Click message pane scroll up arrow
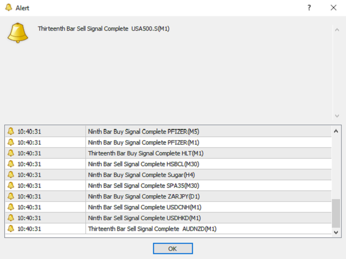Viewport: 346px width, 259px height. click(337, 30)
